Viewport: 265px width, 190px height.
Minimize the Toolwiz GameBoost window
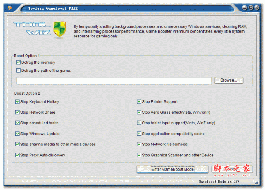click(244, 7)
